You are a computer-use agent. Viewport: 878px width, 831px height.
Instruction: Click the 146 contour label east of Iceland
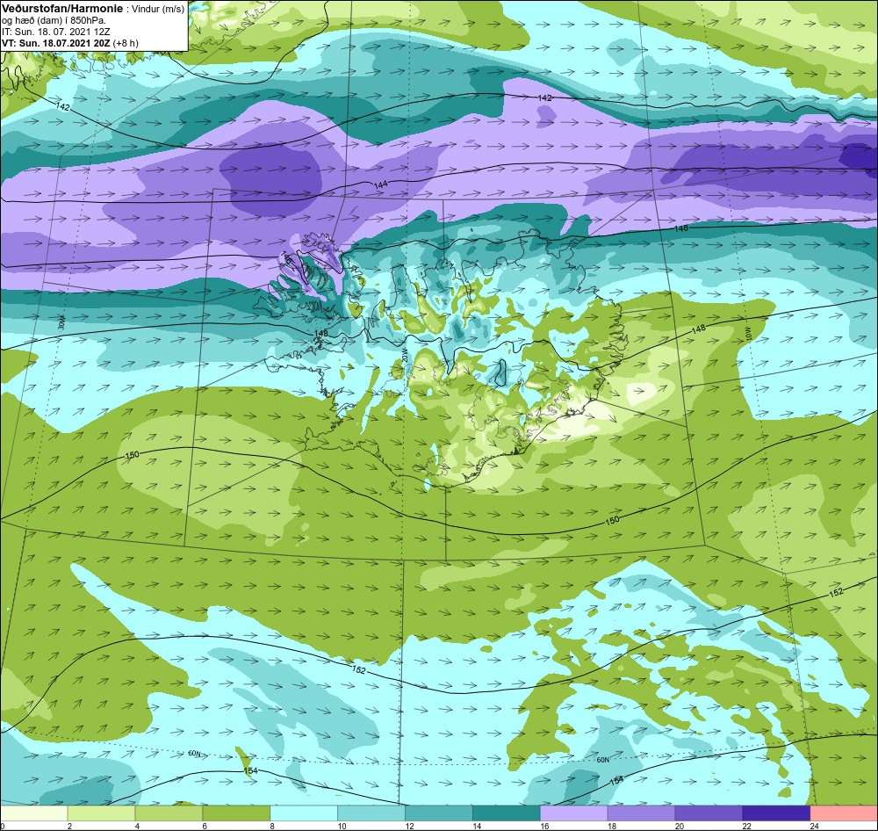pyautogui.click(x=681, y=228)
